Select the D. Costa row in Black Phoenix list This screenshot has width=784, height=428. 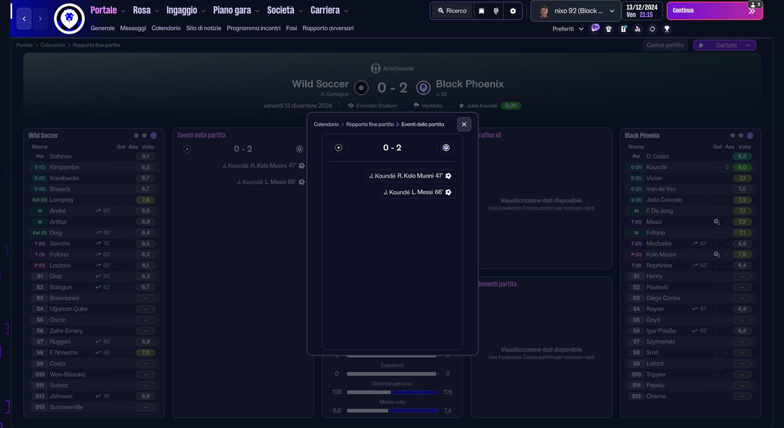(690, 157)
